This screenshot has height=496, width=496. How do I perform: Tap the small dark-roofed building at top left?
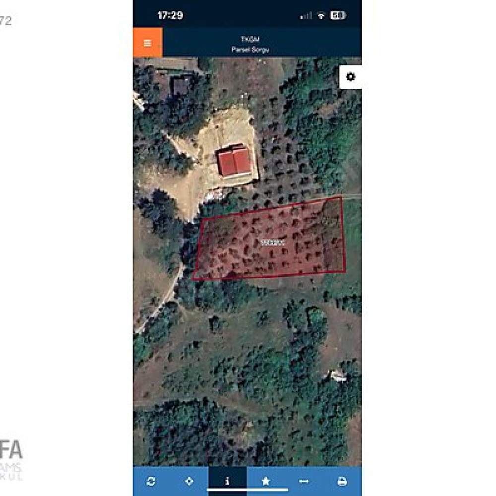pyautogui.click(x=180, y=86)
